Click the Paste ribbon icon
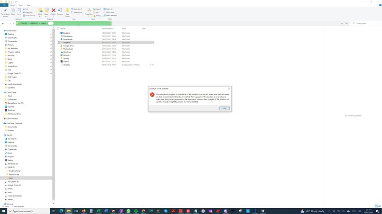The height and width of the screenshot is (214, 382). (x=19, y=11)
